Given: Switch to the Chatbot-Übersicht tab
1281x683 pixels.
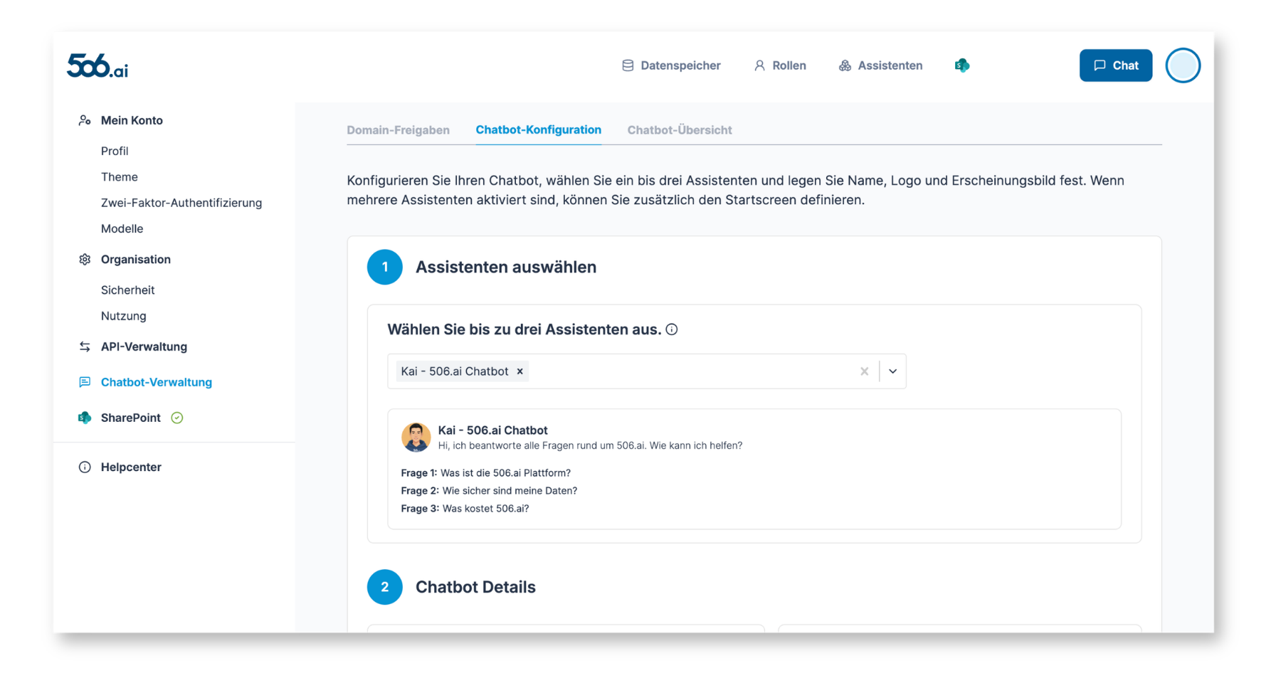Looking at the screenshot, I should coord(680,129).
